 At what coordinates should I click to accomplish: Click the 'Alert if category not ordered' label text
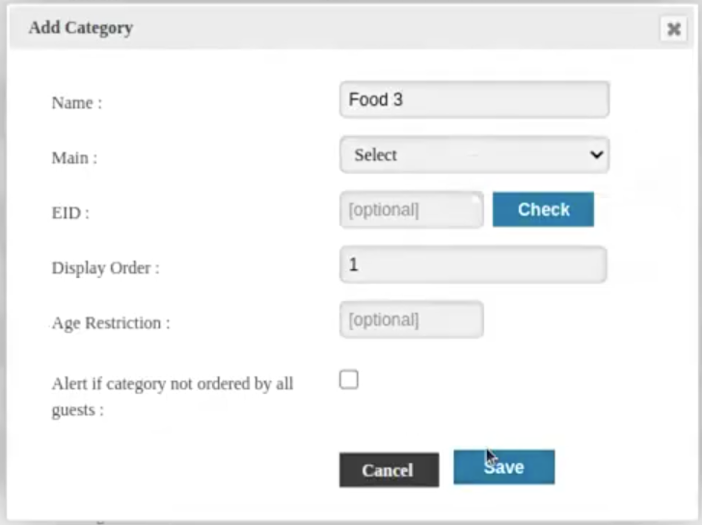pos(172,384)
